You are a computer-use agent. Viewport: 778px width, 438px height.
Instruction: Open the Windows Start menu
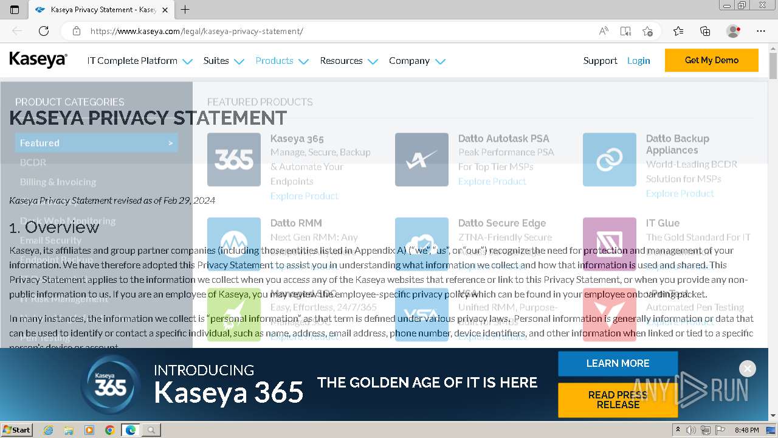pos(17,429)
